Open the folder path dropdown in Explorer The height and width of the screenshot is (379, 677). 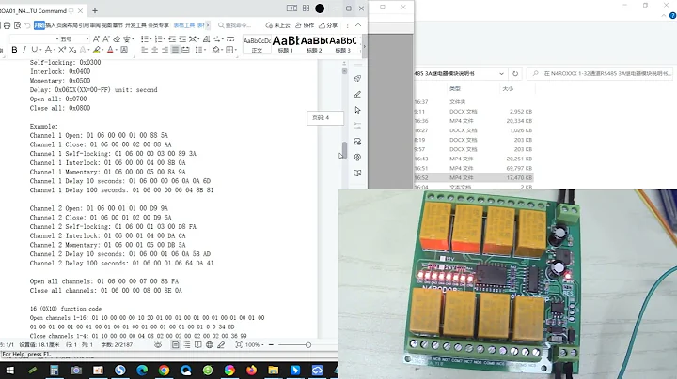[501, 74]
